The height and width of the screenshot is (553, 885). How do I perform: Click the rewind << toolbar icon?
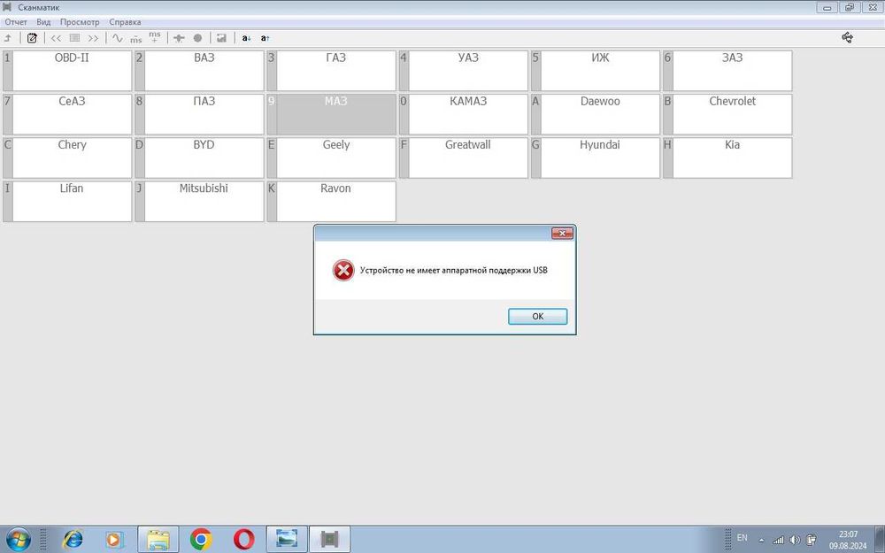[x=56, y=38]
